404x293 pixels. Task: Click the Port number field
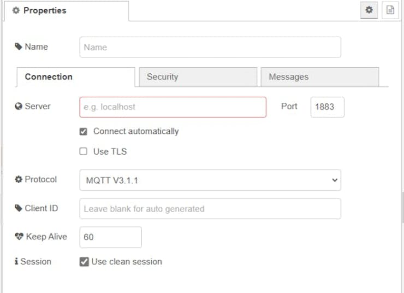[x=327, y=107]
